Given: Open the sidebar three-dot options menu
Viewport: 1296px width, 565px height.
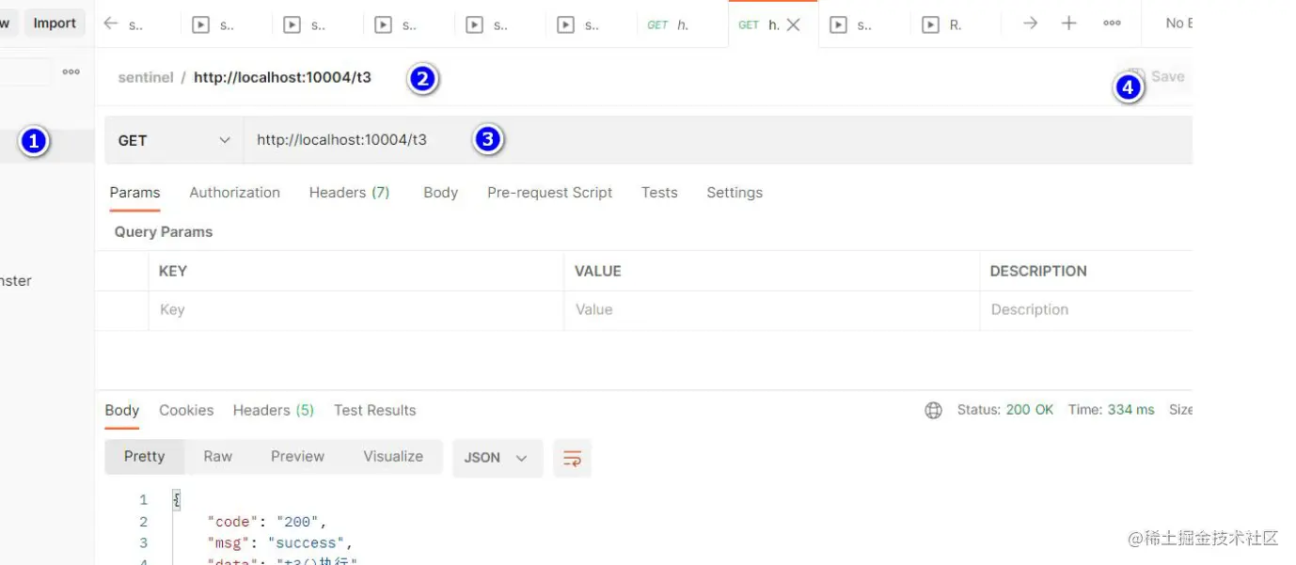Looking at the screenshot, I should [71, 71].
